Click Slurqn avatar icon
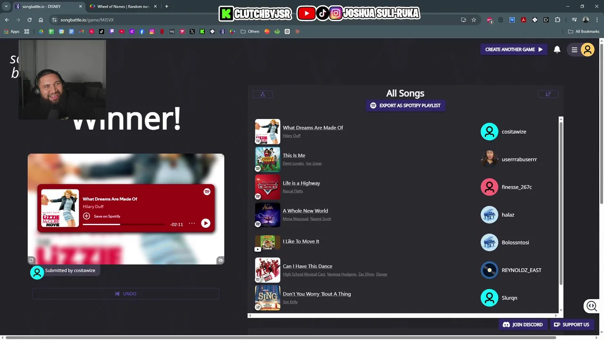 coord(489,298)
